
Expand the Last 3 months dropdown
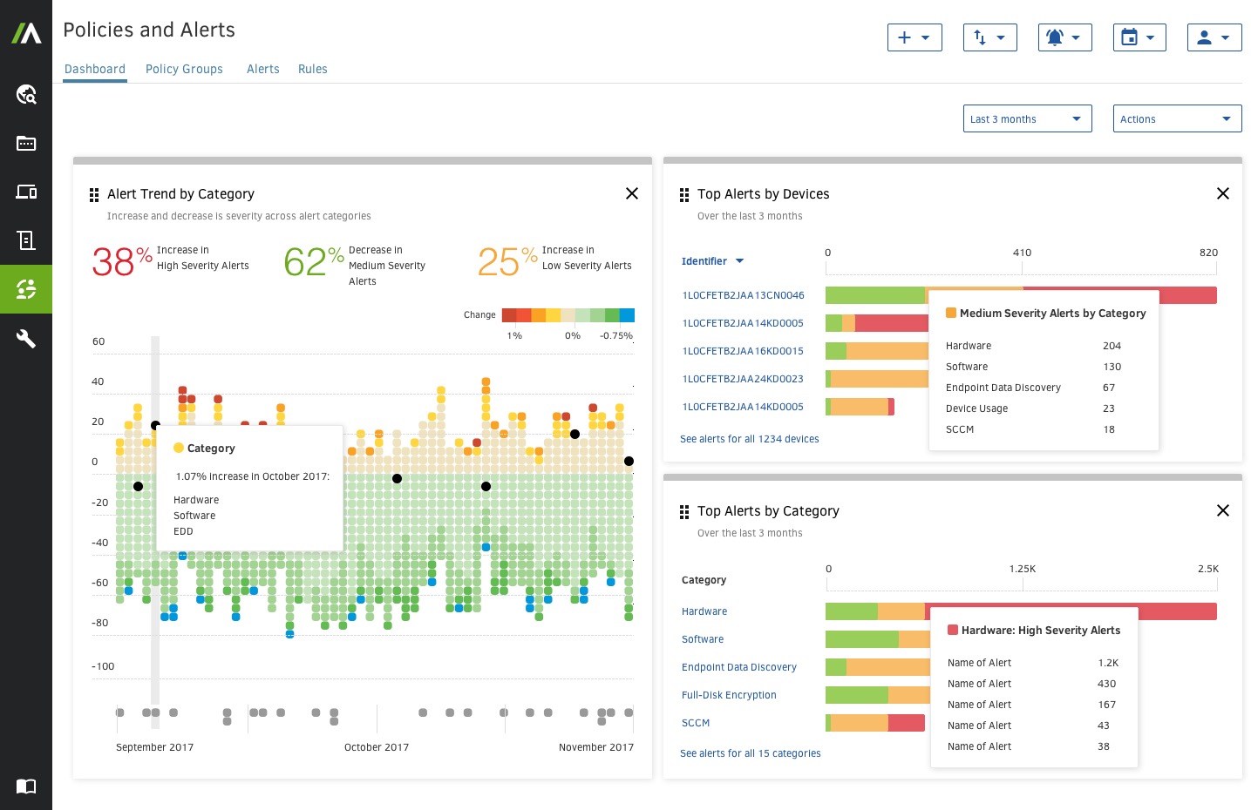click(1027, 118)
